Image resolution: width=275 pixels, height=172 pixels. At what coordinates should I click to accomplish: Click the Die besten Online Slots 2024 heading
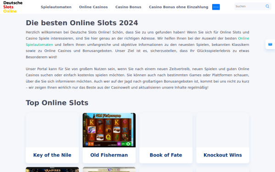[82, 23]
